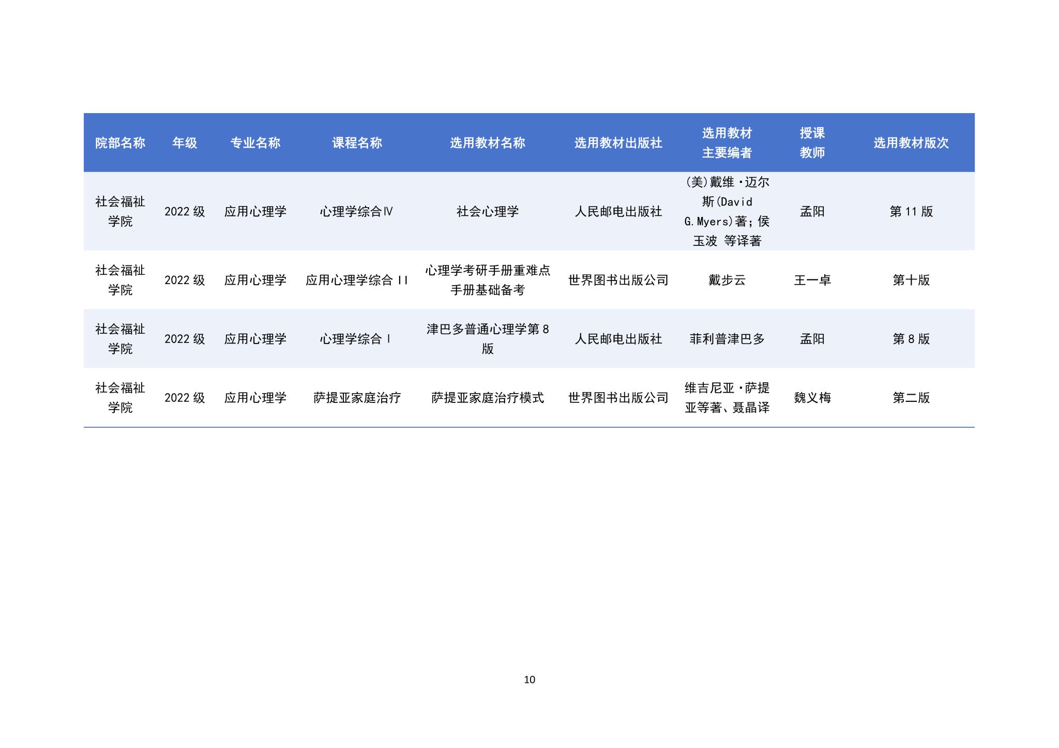Select 孟阳 in the 第8版 row

tap(812, 339)
